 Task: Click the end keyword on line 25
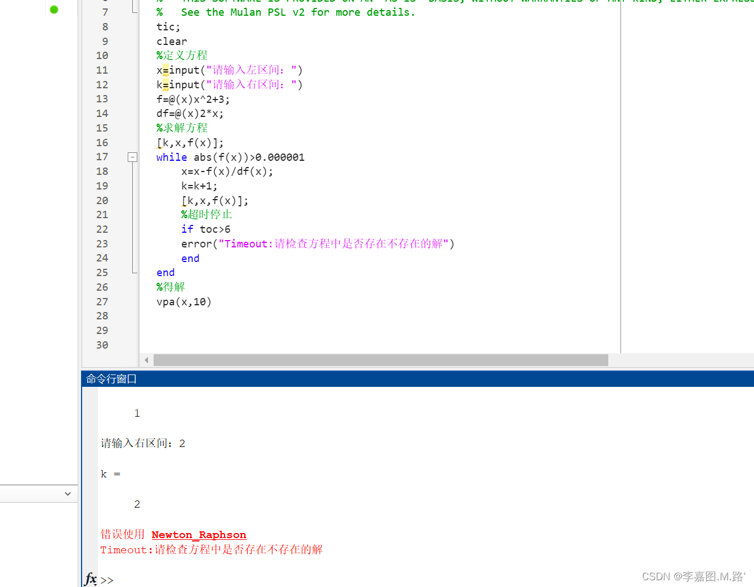pos(165,272)
